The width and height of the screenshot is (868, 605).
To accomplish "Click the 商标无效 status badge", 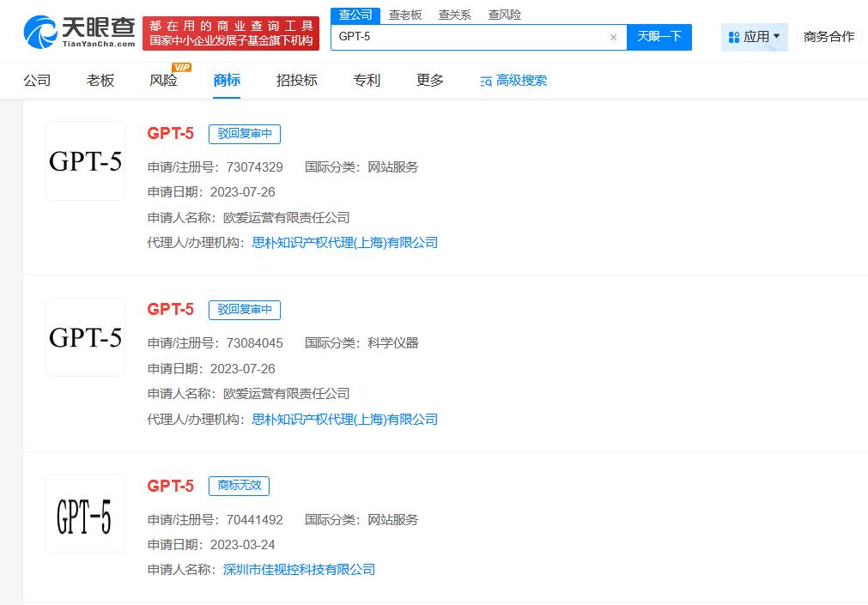I will (240, 486).
